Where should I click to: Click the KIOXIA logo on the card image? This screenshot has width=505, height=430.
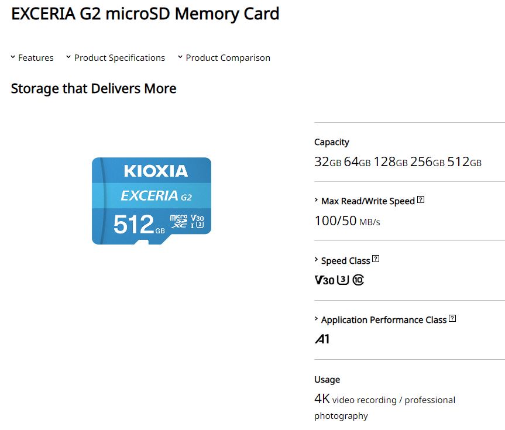[x=156, y=171]
